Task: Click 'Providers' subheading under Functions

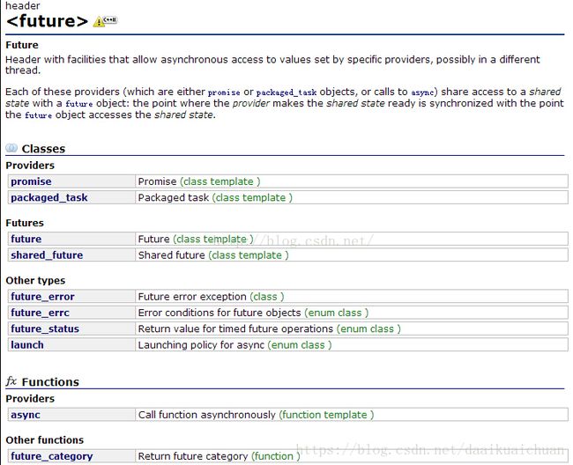Action: (x=30, y=399)
